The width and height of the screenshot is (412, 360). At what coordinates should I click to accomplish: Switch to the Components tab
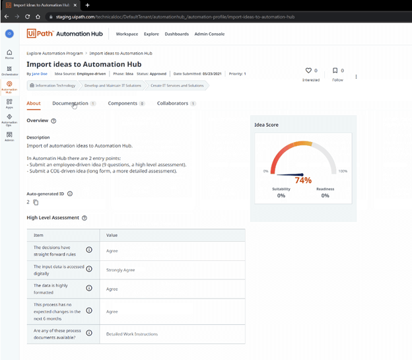(x=126, y=103)
